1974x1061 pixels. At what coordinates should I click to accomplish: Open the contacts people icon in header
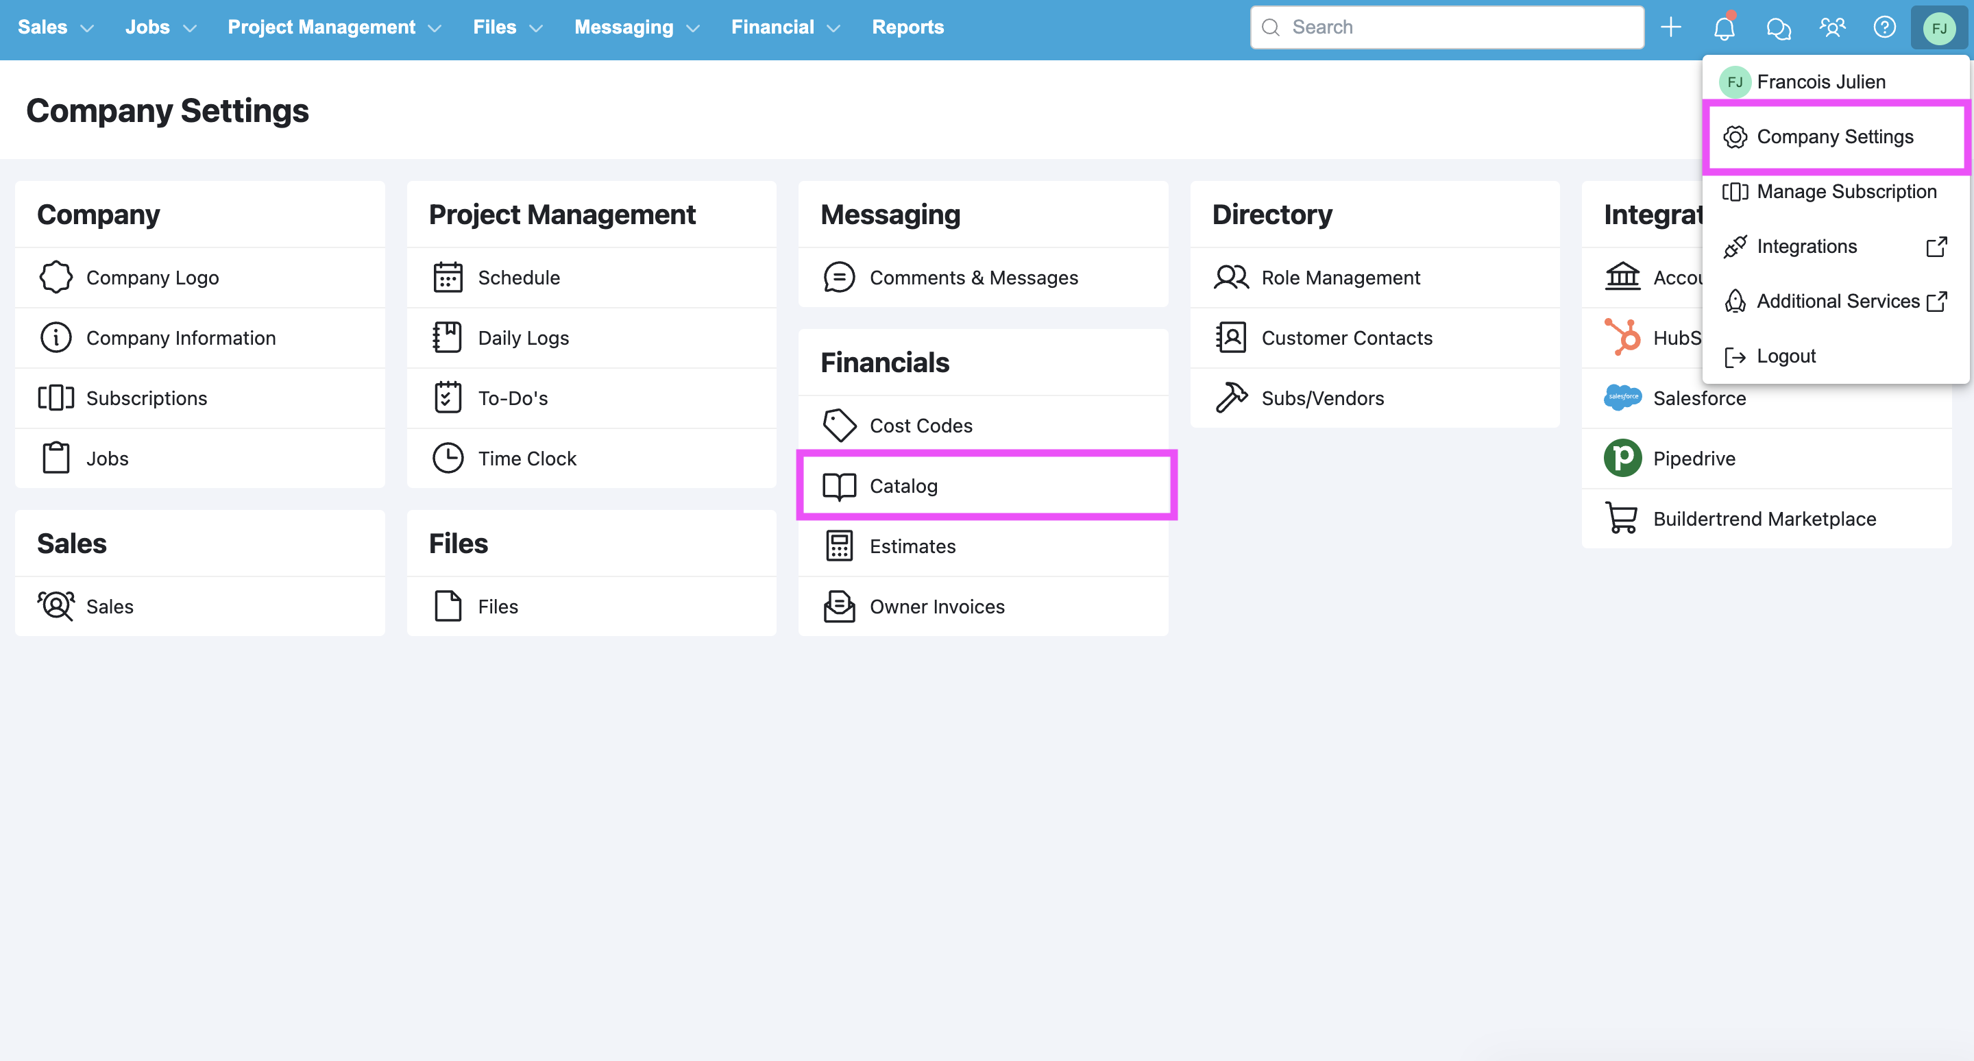tap(1831, 27)
